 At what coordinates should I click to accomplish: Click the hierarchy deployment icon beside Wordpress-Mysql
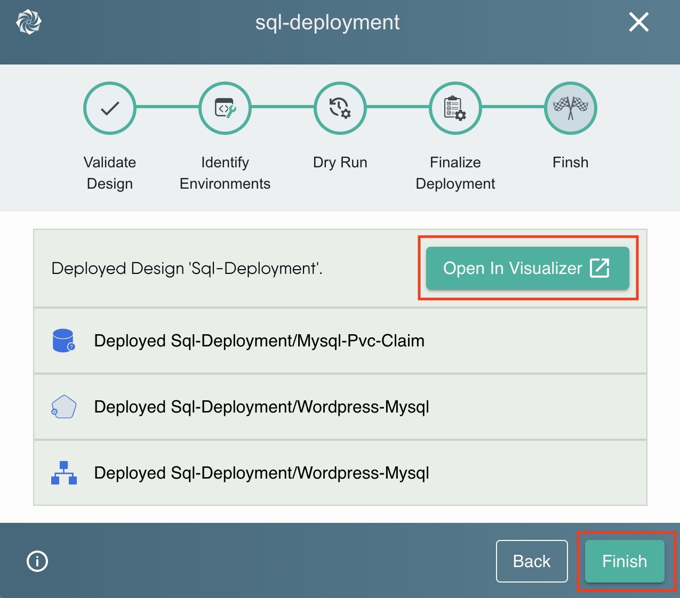[x=63, y=473]
